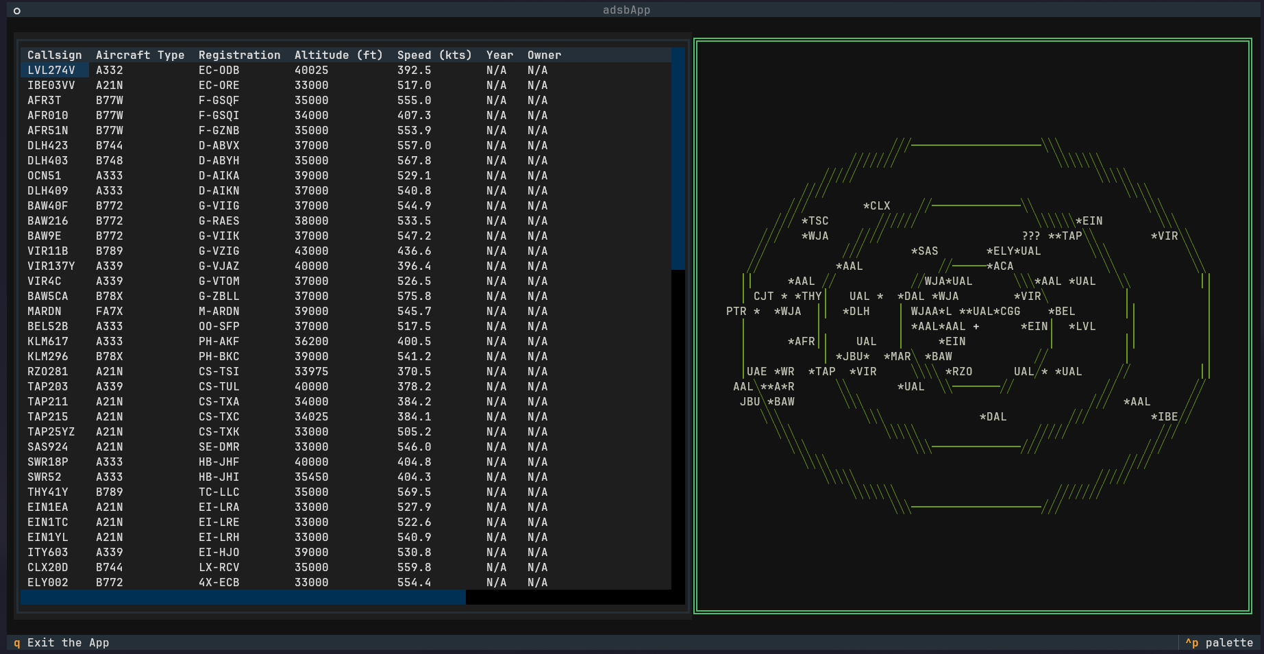The width and height of the screenshot is (1264, 654).
Task: Select callsign ELY002 row
Action: [346, 582]
